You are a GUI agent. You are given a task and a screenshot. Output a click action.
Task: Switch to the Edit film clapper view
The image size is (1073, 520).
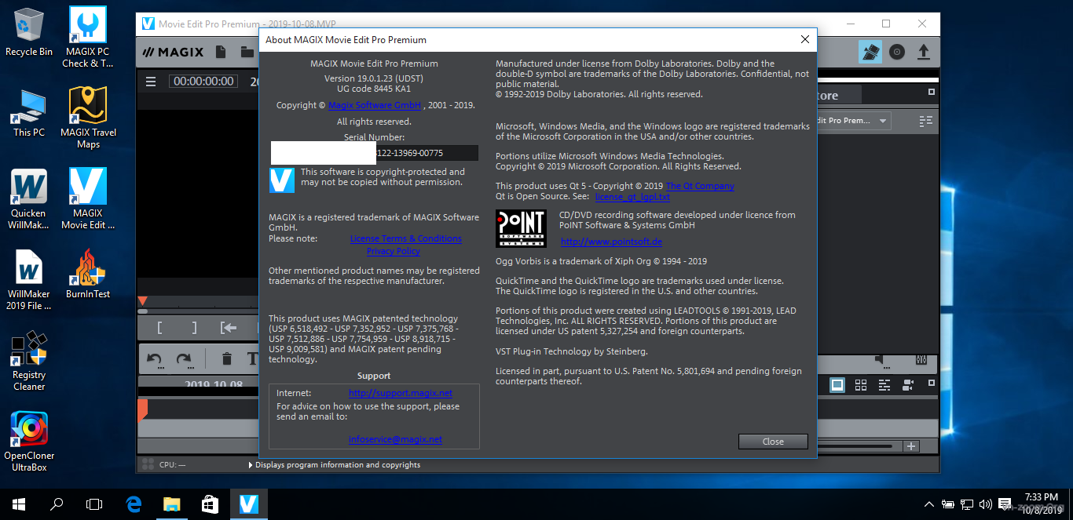click(x=870, y=53)
